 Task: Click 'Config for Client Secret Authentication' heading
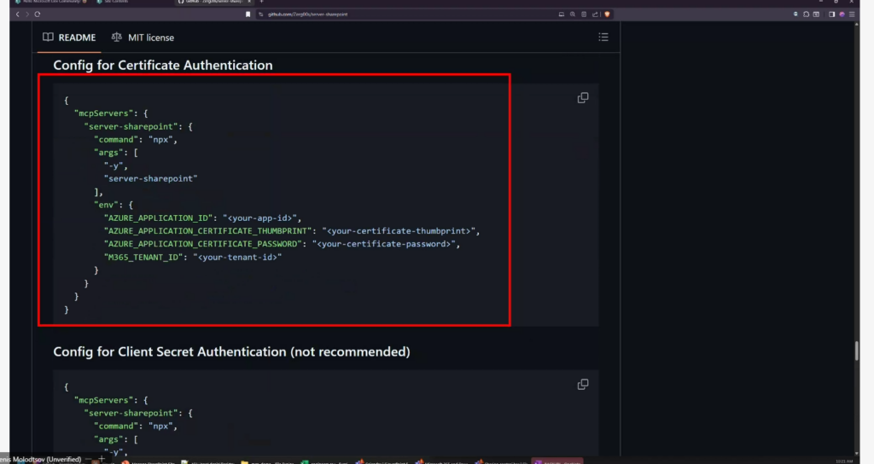tap(231, 352)
